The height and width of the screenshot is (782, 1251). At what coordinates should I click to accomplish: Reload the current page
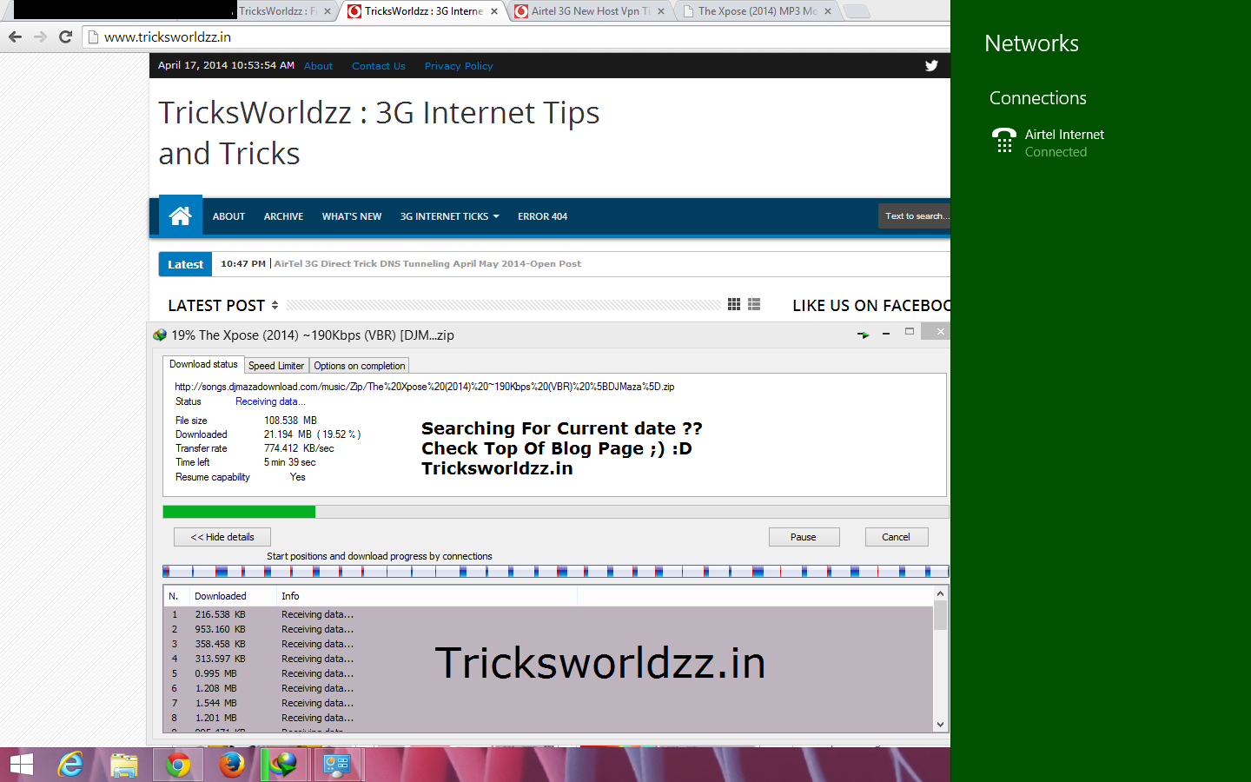65,36
